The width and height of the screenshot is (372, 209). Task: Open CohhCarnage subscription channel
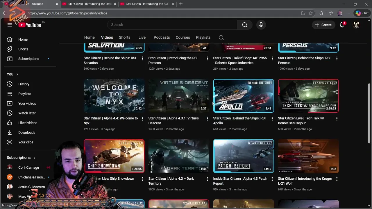pos(28,167)
